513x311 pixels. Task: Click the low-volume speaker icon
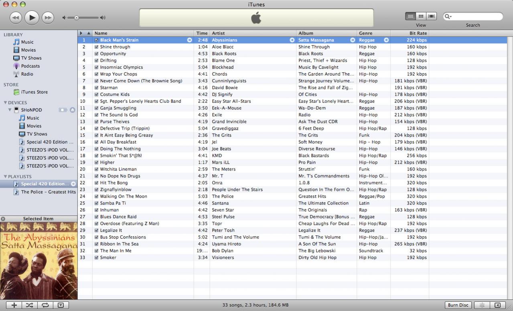(64, 18)
